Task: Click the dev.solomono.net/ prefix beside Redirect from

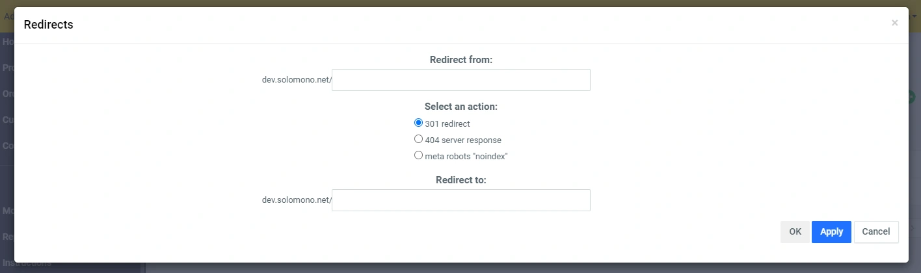Action: (x=297, y=80)
